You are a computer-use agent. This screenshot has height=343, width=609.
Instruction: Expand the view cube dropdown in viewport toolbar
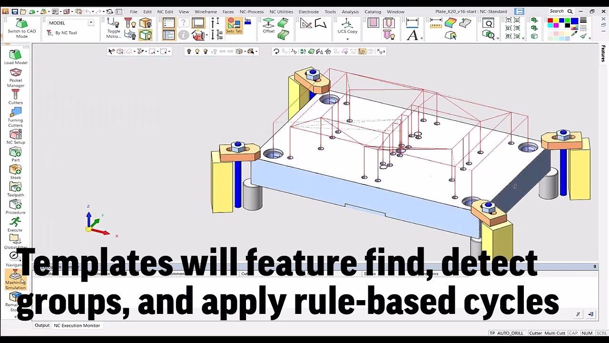[x=245, y=51]
